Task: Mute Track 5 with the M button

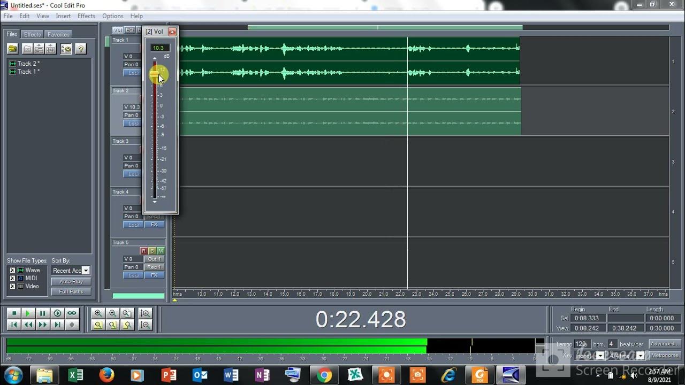Action: pos(161,251)
